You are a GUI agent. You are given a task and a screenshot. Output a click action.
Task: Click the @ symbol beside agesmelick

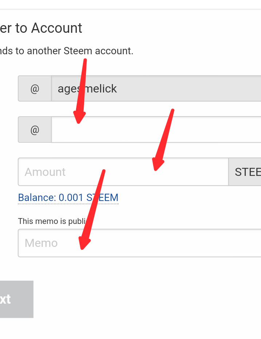click(x=35, y=88)
